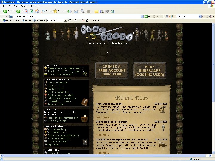This screenshot has width=215, height=161.
Task: Click the catapult thumbnail in first news item
Action: click(162, 109)
